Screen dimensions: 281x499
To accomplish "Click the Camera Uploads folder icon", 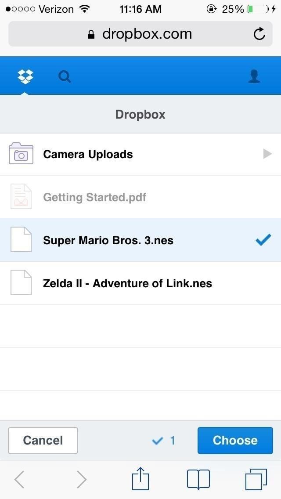I will click(21, 154).
